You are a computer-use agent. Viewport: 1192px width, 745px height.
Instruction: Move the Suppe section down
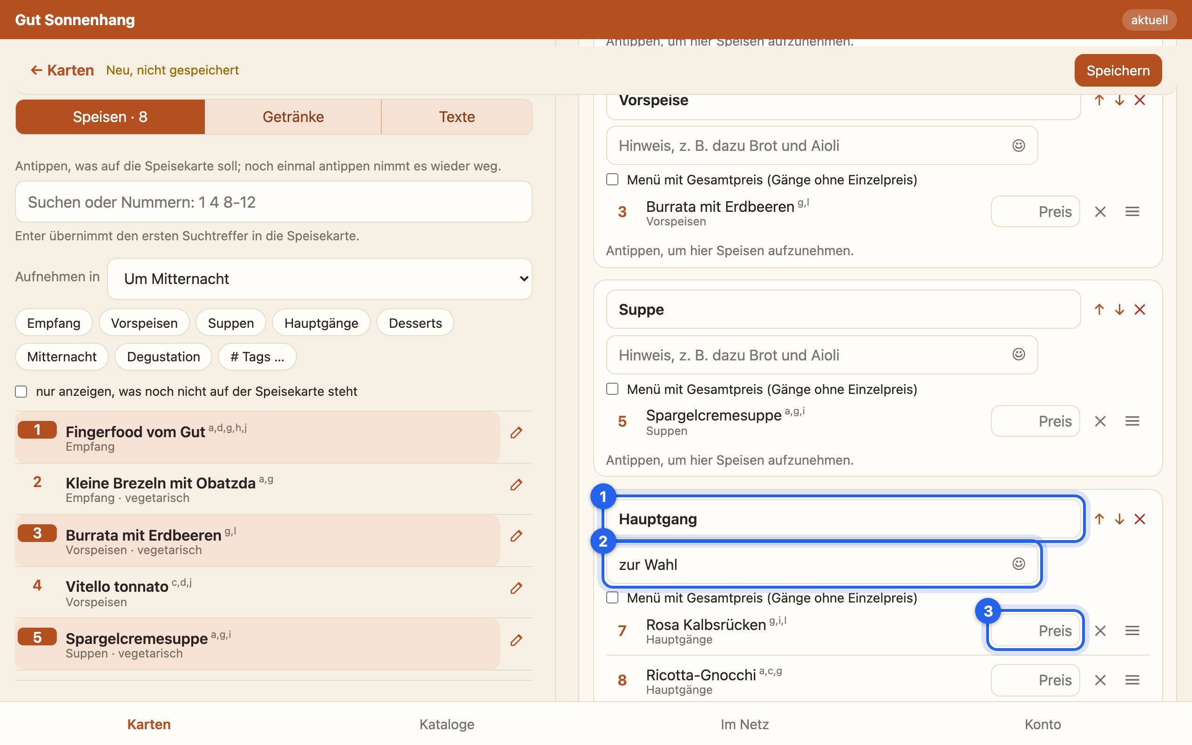(x=1119, y=310)
